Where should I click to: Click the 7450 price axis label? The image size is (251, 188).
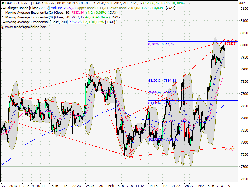(x=244, y=179)
